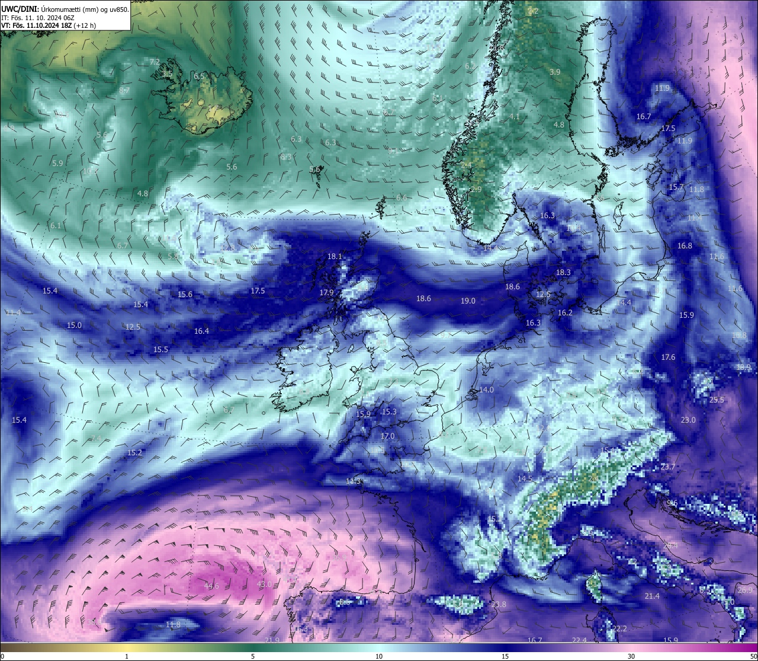Click the 44.6 value in the purple maximum

(x=211, y=586)
